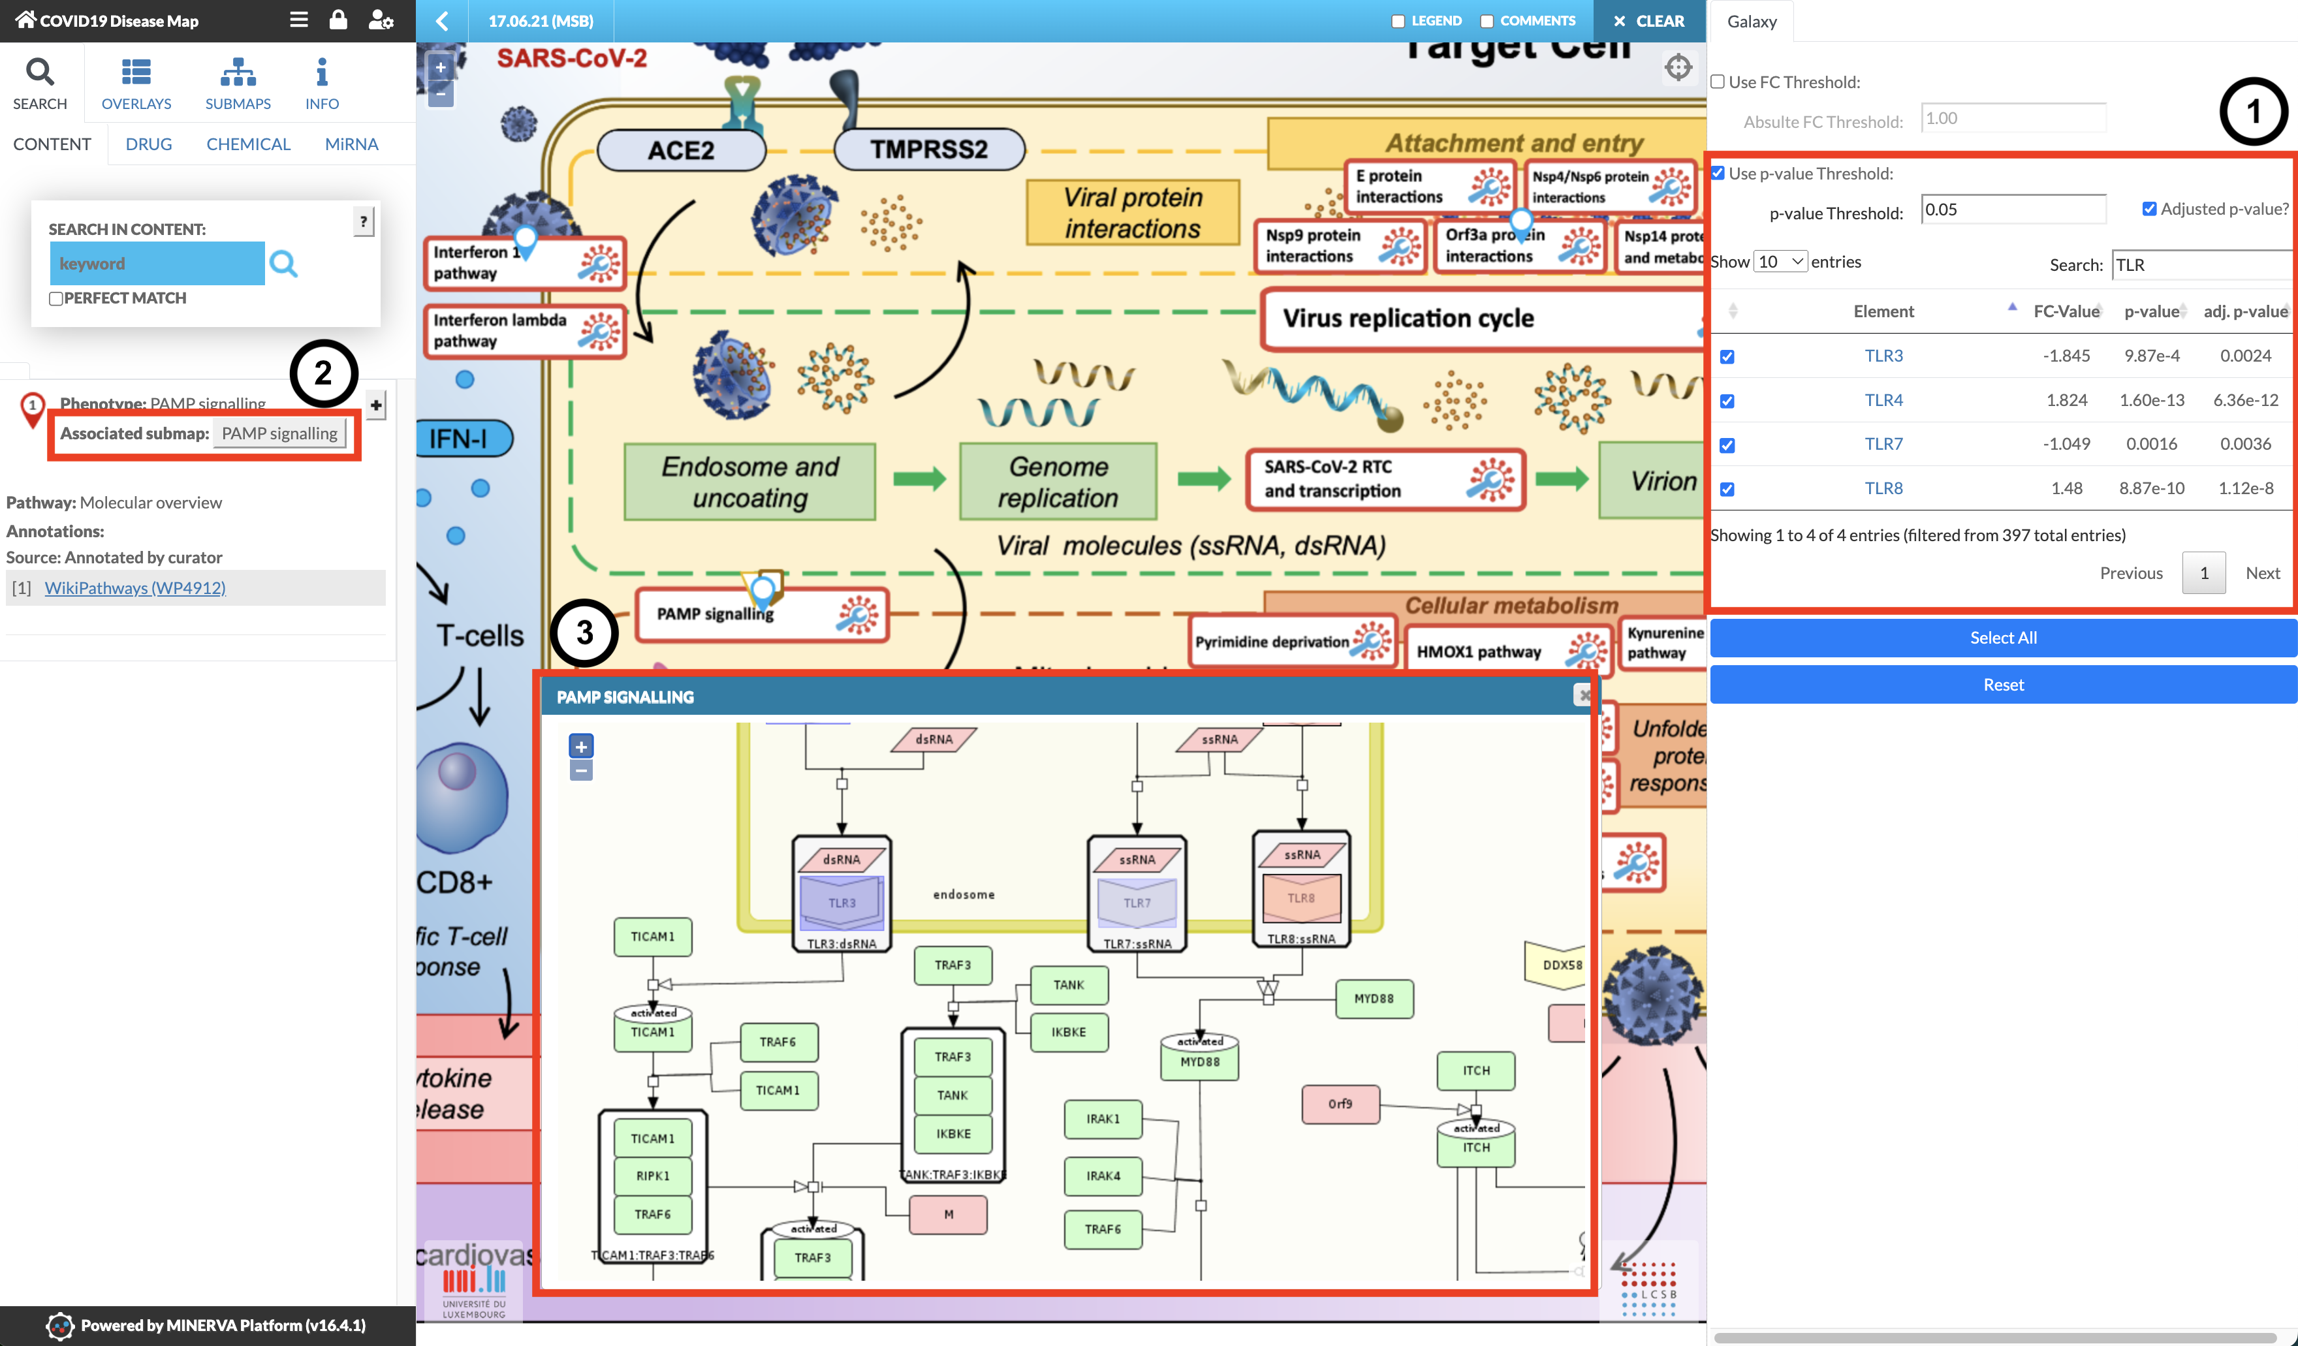
Task: Edit the p-value Threshold input field
Action: click(2008, 210)
